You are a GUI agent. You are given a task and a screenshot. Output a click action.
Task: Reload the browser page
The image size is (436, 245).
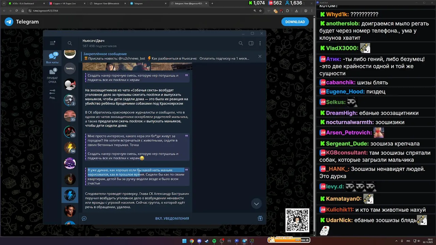[x=16, y=11]
